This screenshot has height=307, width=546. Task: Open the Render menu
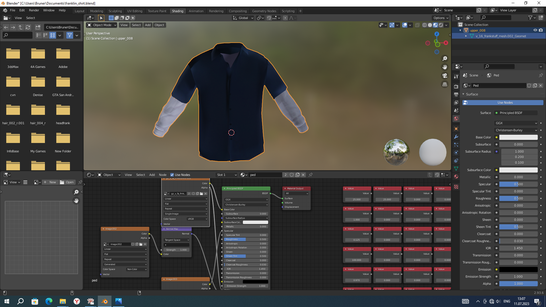click(x=34, y=10)
